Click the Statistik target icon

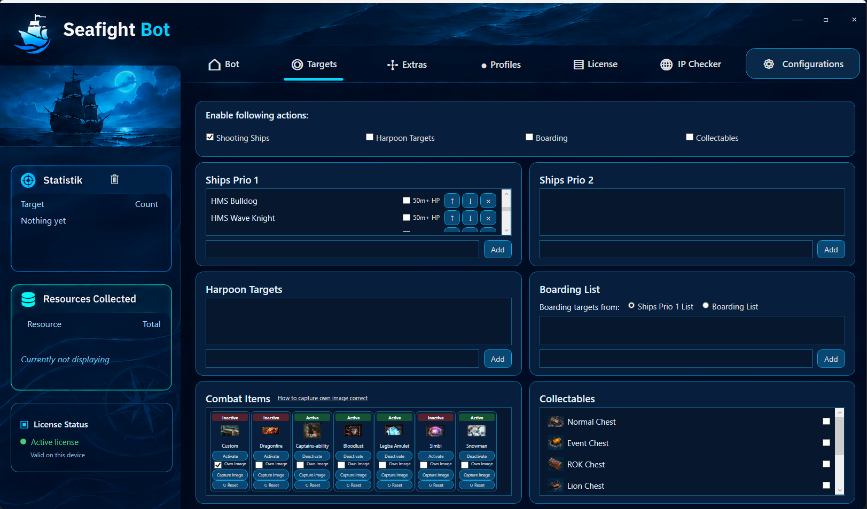(28, 180)
